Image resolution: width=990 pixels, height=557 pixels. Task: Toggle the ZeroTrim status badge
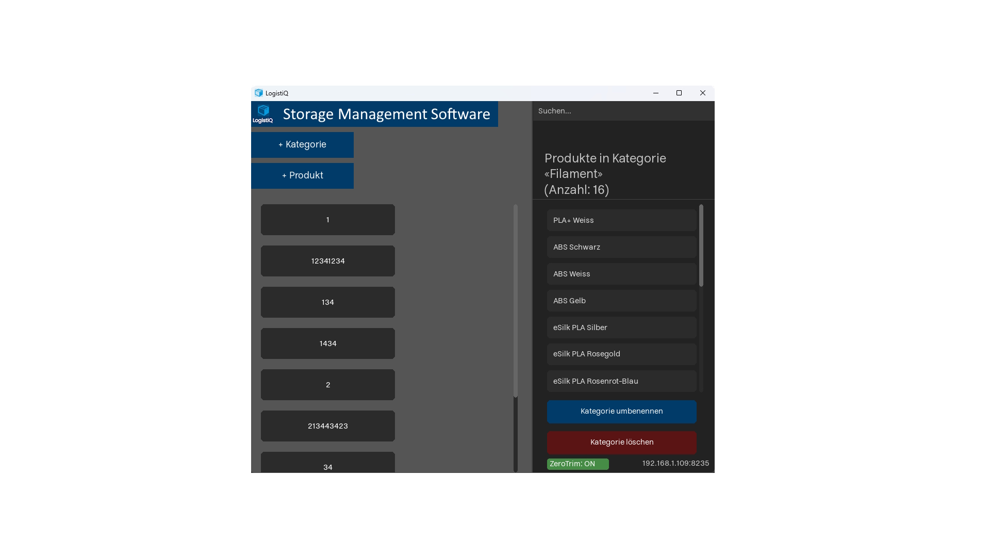tap(577, 464)
